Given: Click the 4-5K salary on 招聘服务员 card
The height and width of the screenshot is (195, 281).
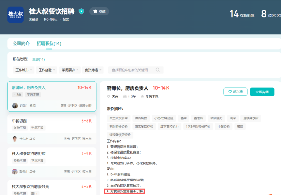Looking at the screenshot, I should click(x=87, y=187).
